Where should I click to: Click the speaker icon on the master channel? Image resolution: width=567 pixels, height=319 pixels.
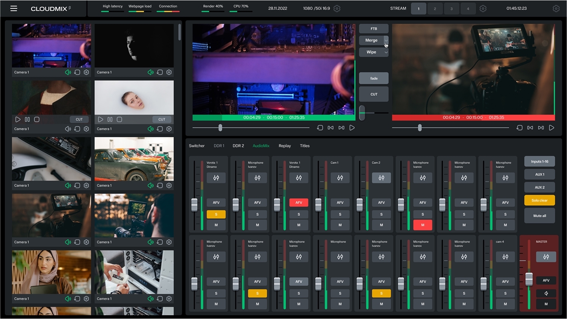click(546, 293)
